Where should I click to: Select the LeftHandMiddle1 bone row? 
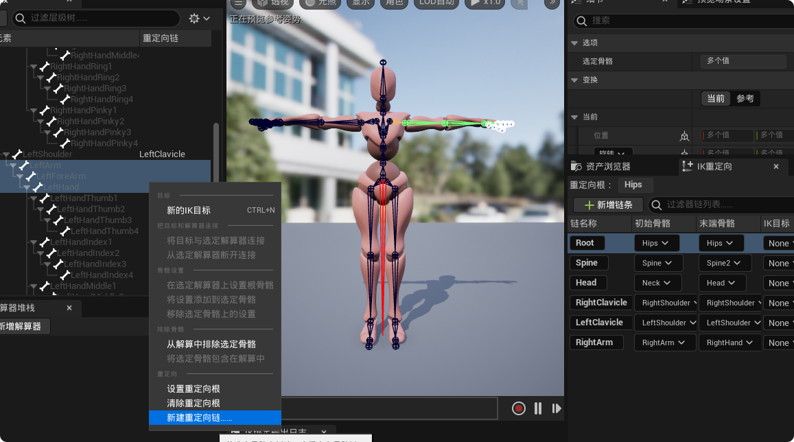[x=83, y=286]
